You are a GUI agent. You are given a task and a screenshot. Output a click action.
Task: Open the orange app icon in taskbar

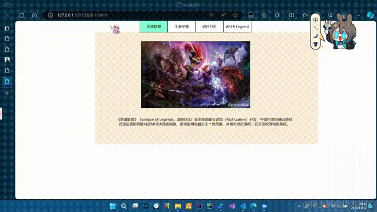pos(188,206)
